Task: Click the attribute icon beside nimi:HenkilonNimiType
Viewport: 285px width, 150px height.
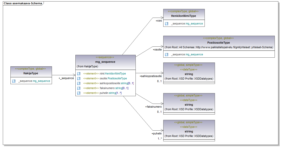Action: point(79,74)
